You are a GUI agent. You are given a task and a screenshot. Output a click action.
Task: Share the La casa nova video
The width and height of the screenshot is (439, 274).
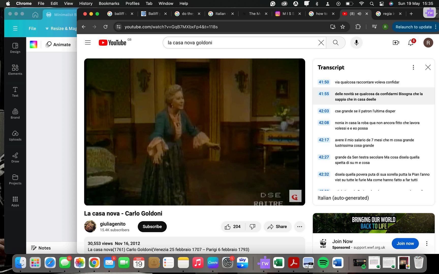[277, 227]
